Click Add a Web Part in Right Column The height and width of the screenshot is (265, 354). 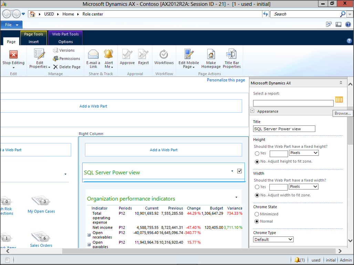(x=164, y=150)
